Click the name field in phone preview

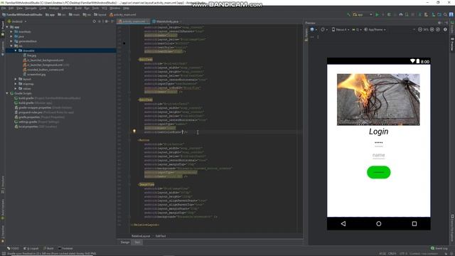point(379,156)
